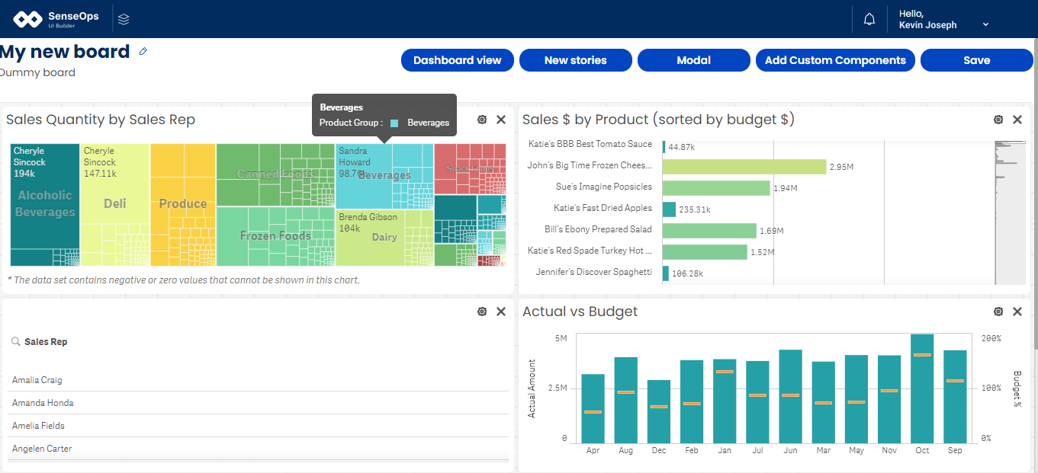Click the Dummy board description text
Screen dimensions: 1038x473
[x=37, y=73]
